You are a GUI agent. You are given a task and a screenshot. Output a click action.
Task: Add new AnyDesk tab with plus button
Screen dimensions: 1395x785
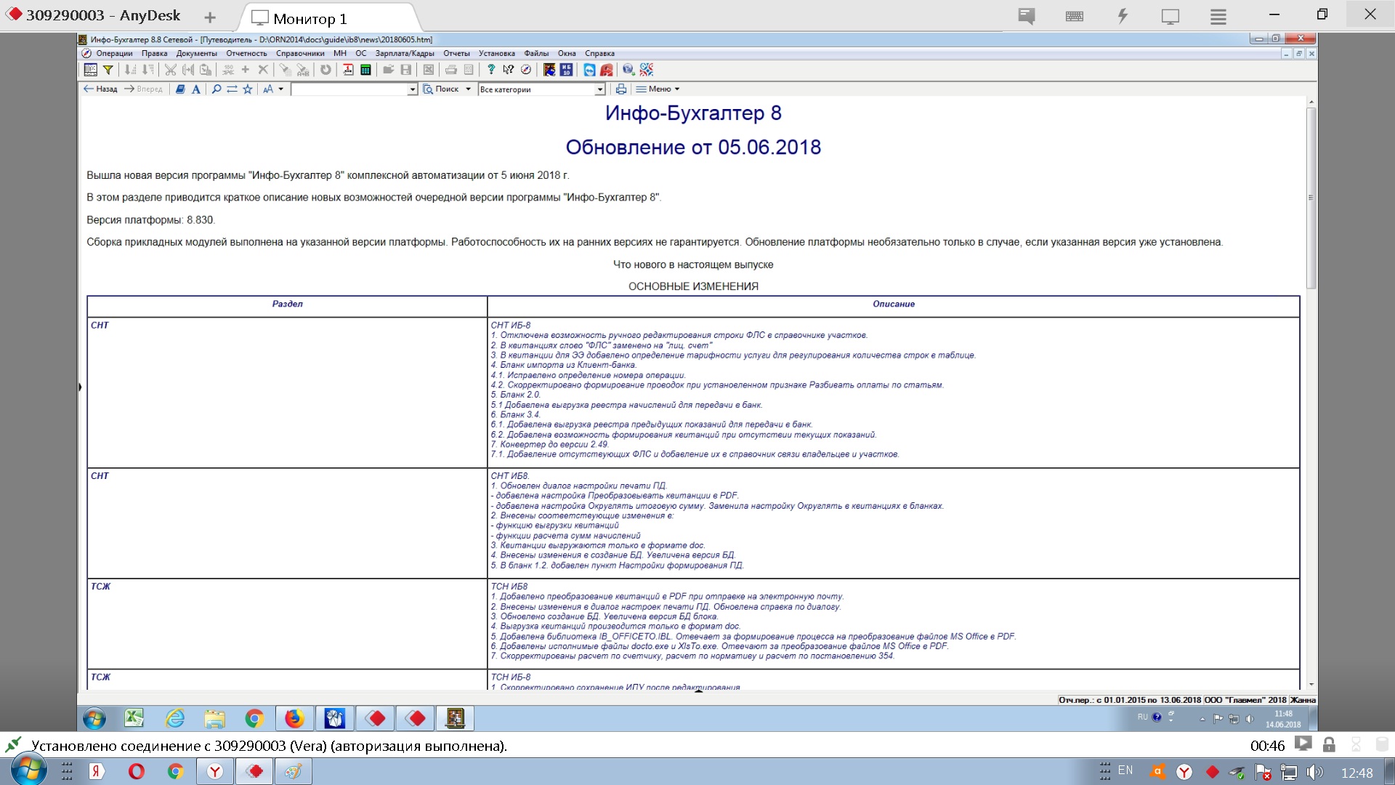pos(210,17)
